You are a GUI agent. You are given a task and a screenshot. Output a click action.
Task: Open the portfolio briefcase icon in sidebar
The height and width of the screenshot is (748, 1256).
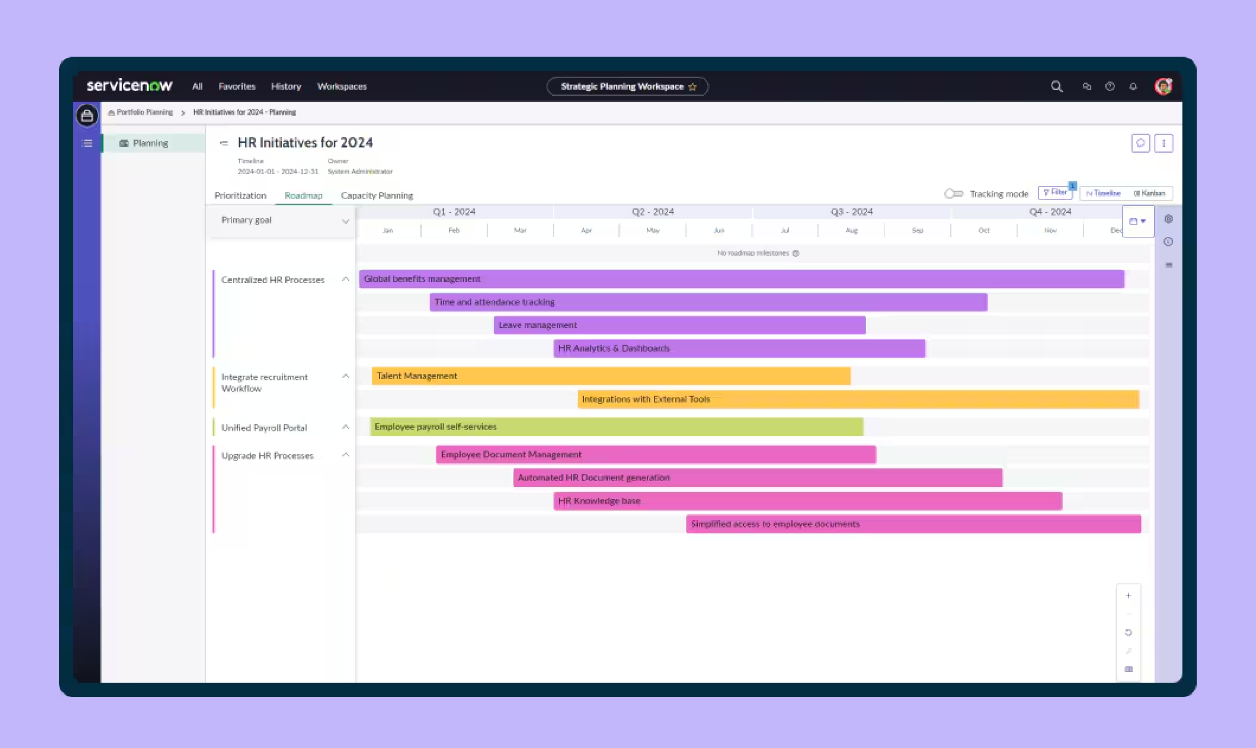coord(86,116)
